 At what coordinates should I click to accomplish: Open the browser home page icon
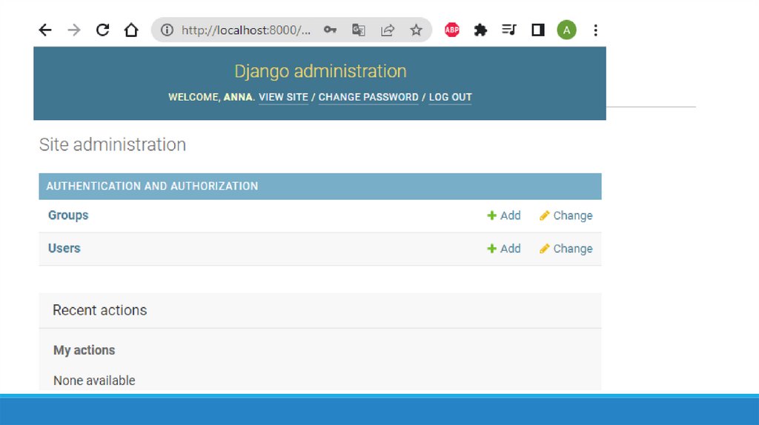pyautogui.click(x=131, y=30)
